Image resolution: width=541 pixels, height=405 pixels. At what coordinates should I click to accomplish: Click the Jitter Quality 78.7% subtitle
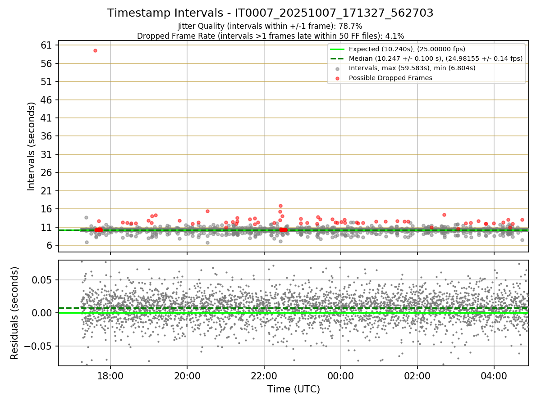pos(270,26)
